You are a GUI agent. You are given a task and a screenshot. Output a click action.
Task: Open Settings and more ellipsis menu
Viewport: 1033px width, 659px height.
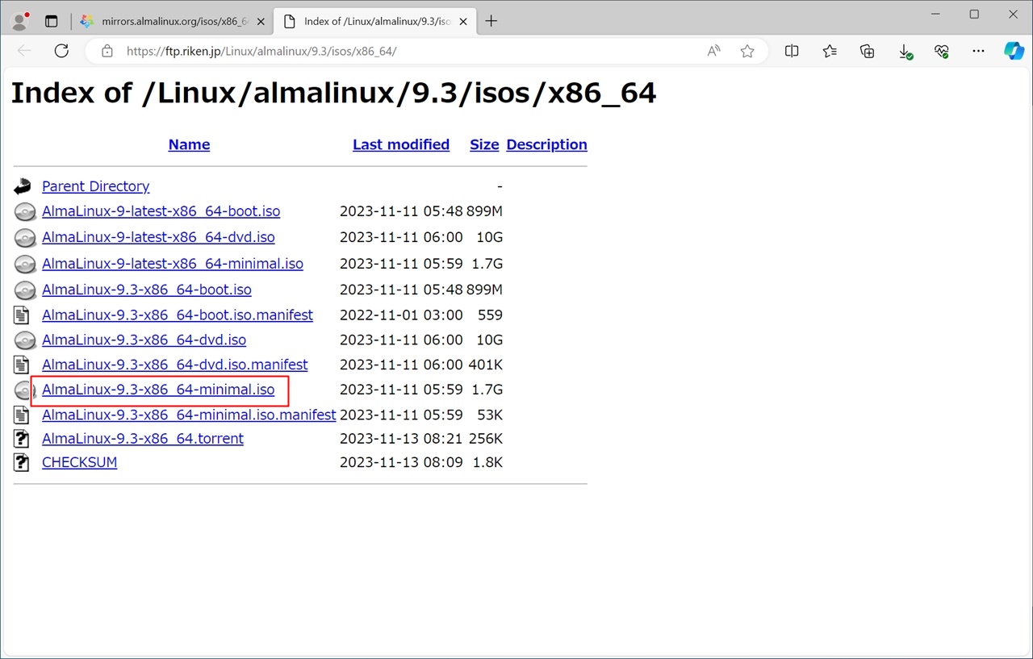point(978,51)
